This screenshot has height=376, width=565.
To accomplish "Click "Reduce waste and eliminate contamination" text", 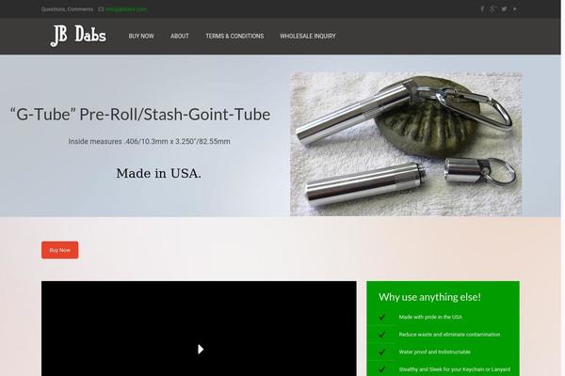I will pyautogui.click(x=449, y=335).
